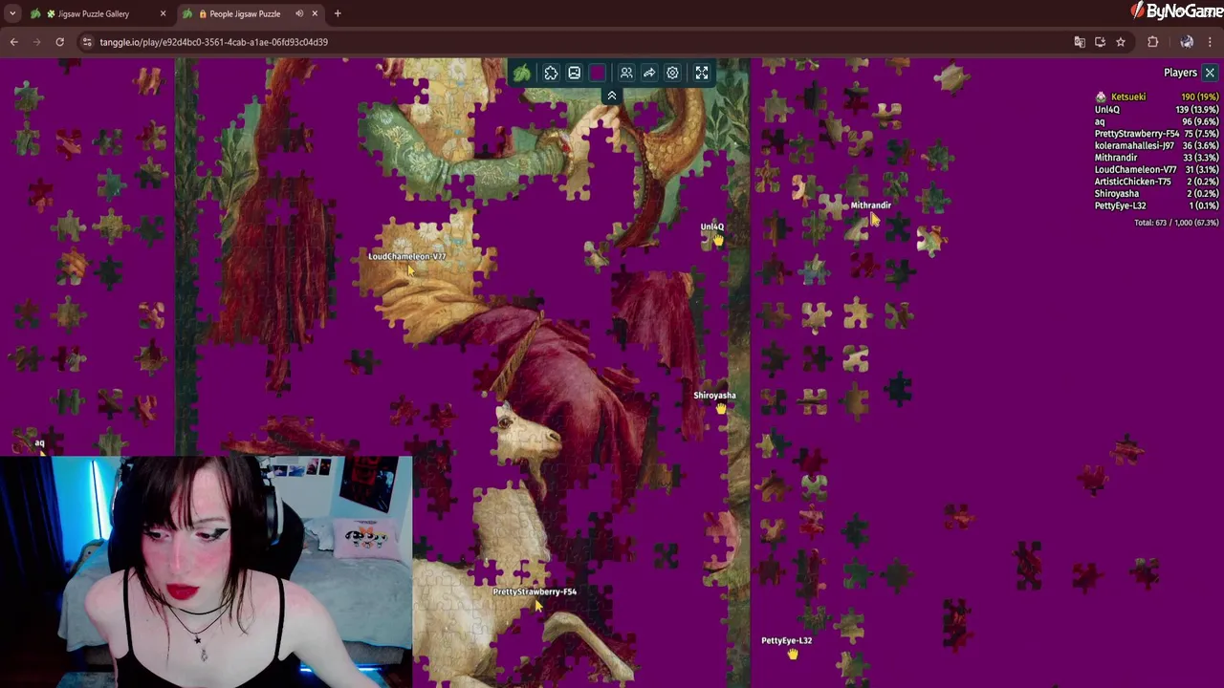1224x688 pixels.
Task: Open the purple background color swatch
Action: coord(598,73)
